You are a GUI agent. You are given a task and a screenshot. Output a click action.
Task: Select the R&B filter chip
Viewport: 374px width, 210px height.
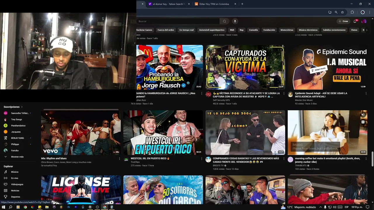(232, 30)
